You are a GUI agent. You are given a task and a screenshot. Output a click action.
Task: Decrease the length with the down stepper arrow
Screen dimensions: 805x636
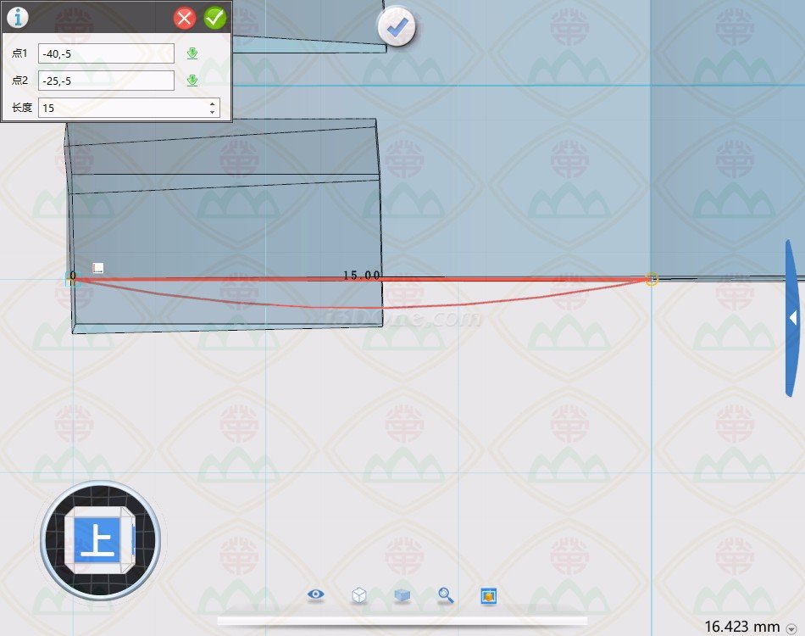[x=211, y=112]
